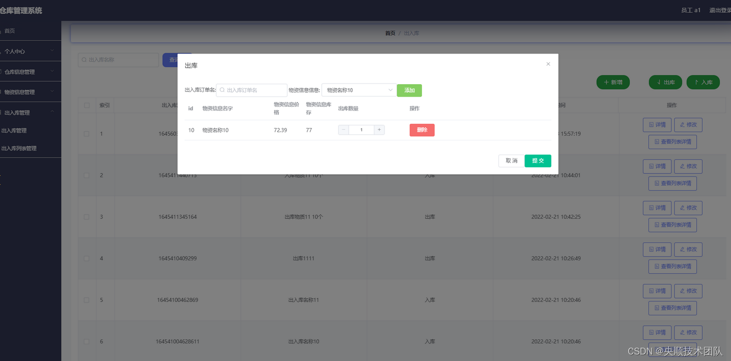Check the row 3 checkbox

click(87, 217)
